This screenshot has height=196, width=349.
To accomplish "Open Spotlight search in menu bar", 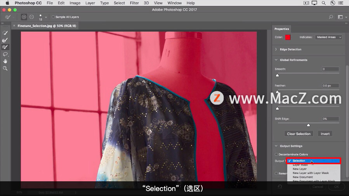I will [x=324, y=3].
